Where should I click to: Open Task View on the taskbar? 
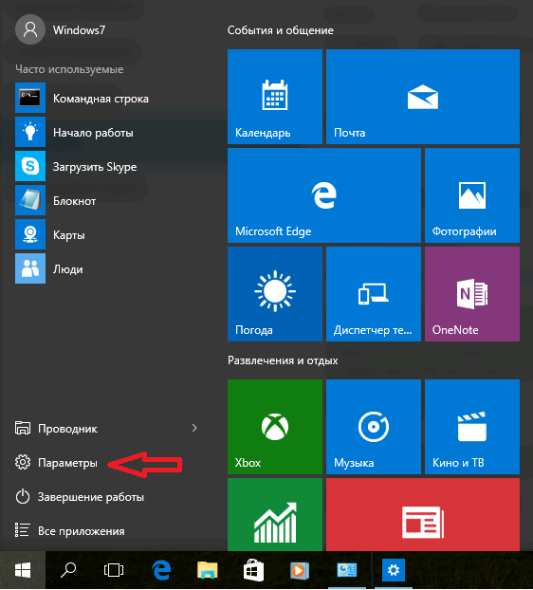(114, 570)
